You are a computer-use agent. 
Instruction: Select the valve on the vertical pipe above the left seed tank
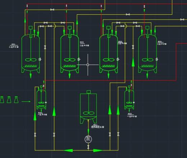tap(45, 47)
